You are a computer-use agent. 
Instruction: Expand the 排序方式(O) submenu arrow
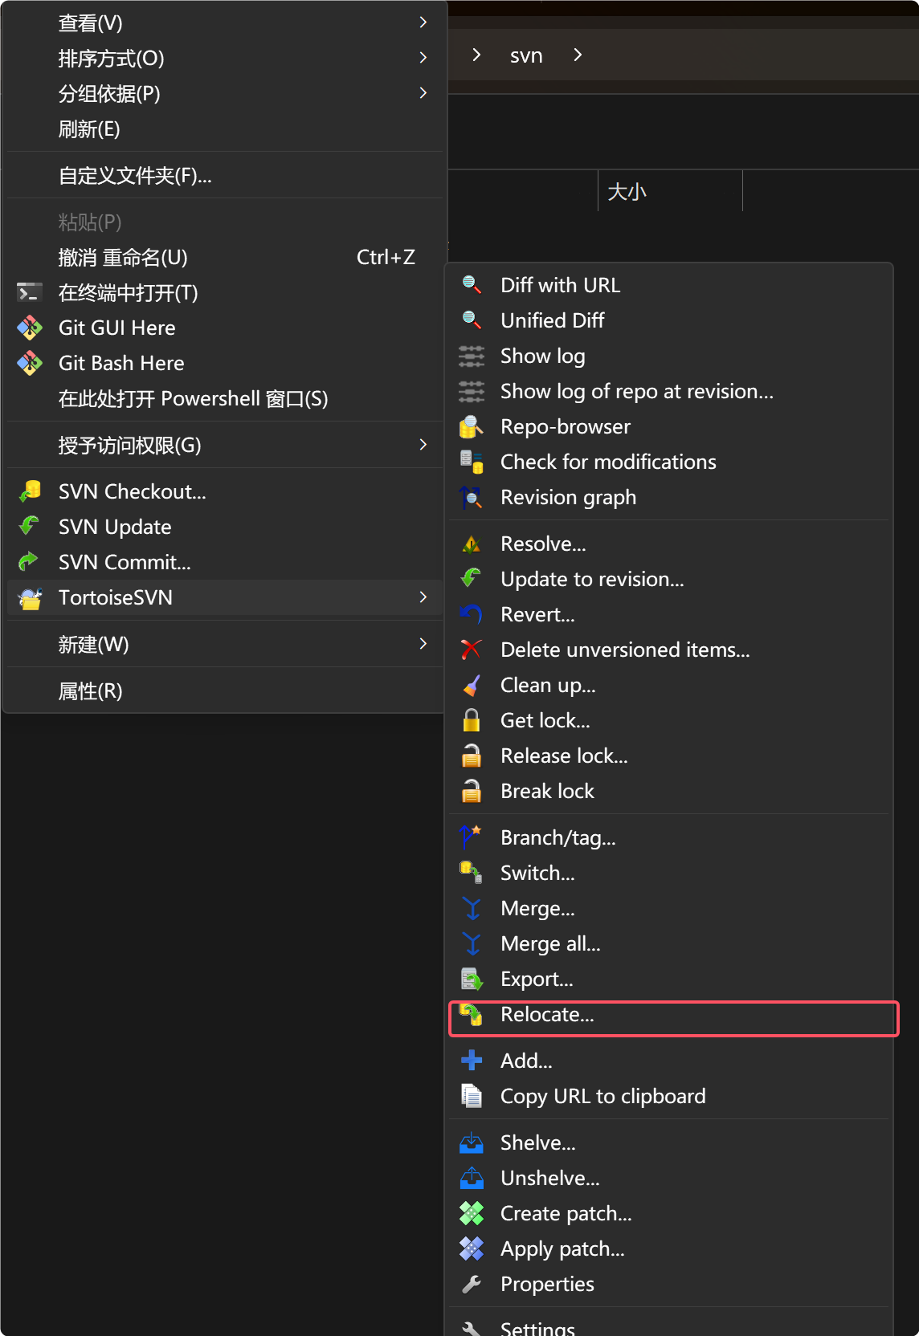pyautogui.click(x=423, y=58)
